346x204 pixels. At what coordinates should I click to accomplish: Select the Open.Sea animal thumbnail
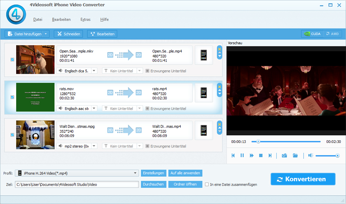pyautogui.click(x=35, y=60)
